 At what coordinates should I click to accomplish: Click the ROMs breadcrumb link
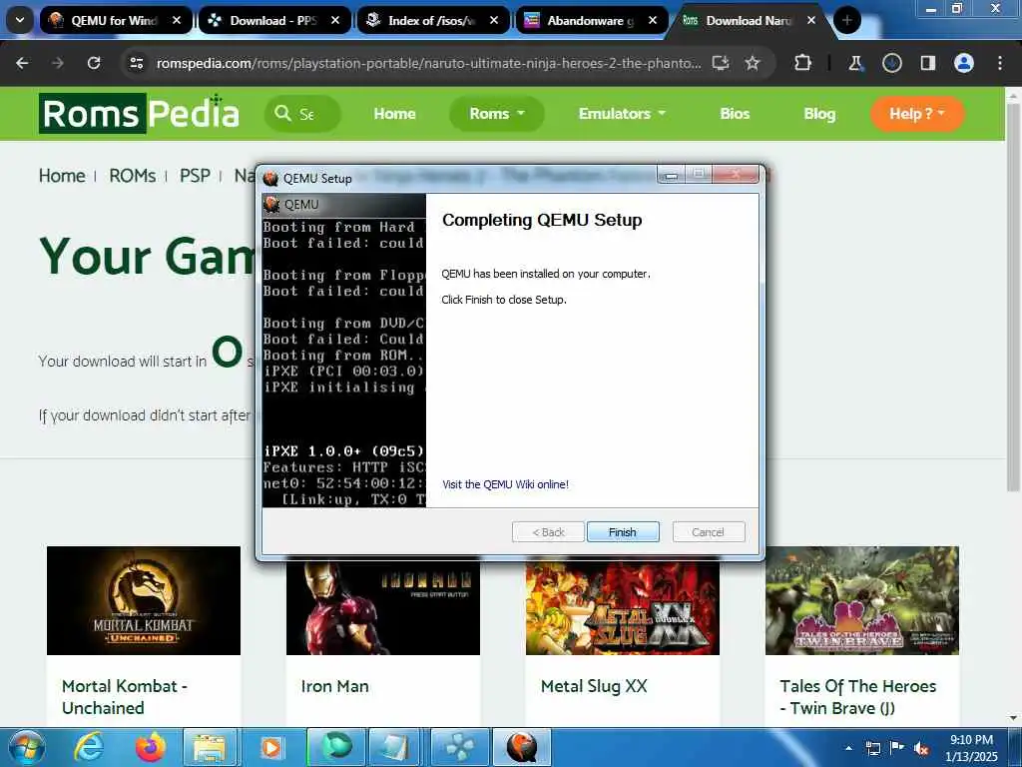[x=133, y=176]
